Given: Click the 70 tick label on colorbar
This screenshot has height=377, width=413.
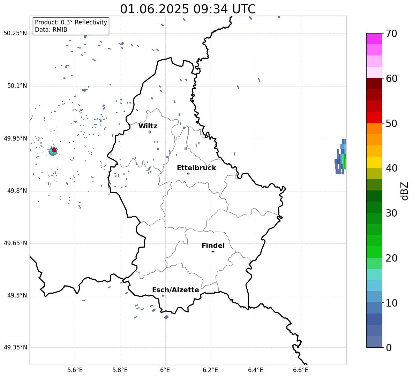Looking at the screenshot, I should 391,33.
